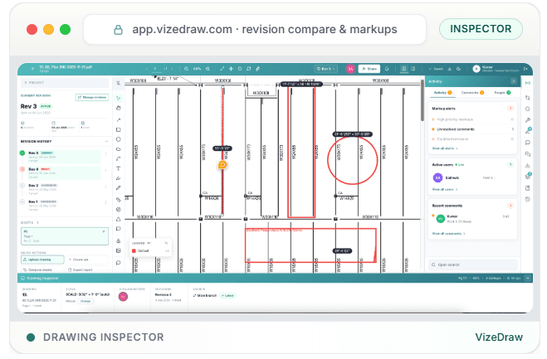Click the fit-to-screen expand icon
547x359 pixels.
[222, 69]
